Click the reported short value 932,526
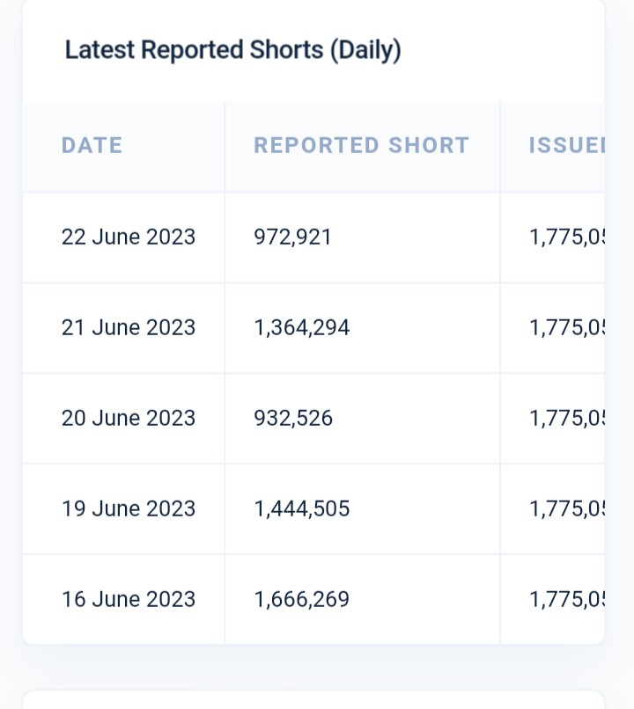 293,419
